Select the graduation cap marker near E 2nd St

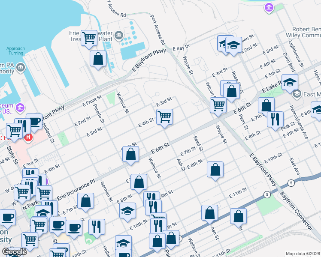point(233,45)
